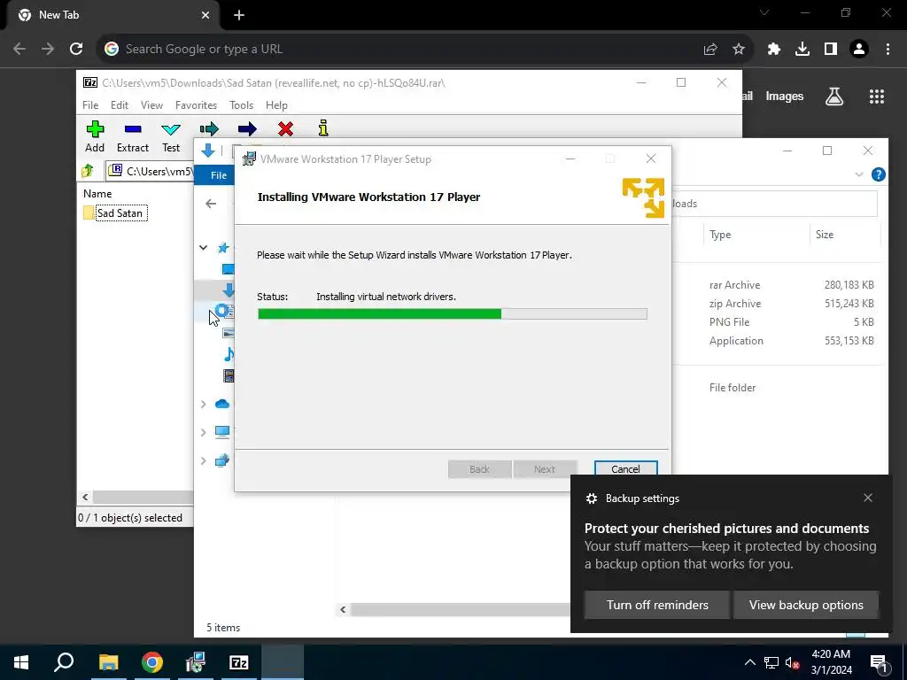Sort by Size column in Explorer
Viewport: 907px width, 680px height.
[825, 235]
